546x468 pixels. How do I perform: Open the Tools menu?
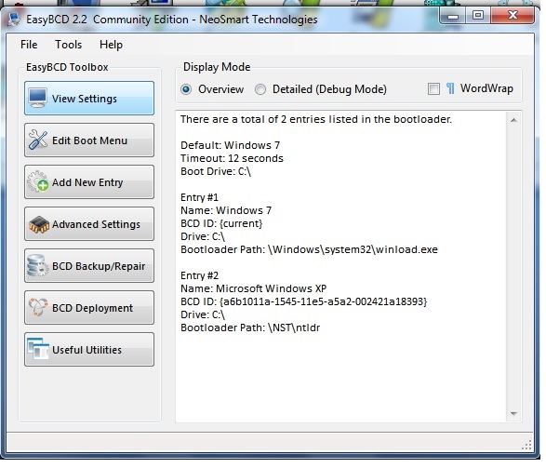tap(68, 45)
